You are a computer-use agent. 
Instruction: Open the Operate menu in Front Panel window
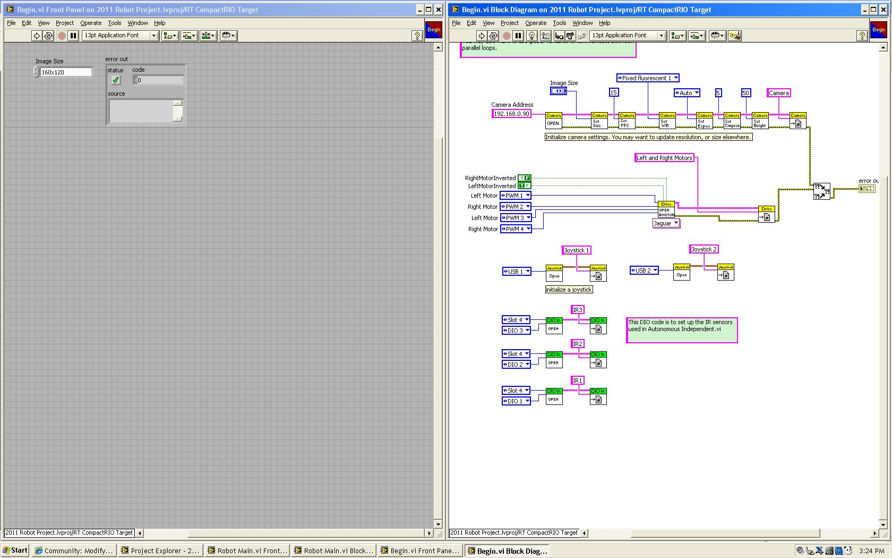click(91, 23)
